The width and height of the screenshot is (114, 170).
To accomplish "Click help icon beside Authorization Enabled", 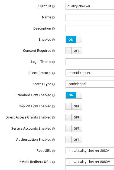I will 53,140.
